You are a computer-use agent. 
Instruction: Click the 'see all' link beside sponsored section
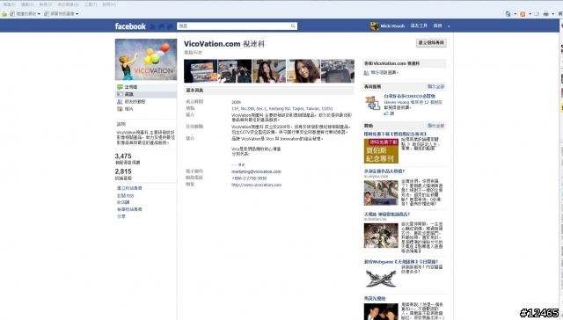pyautogui.click(x=435, y=126)
